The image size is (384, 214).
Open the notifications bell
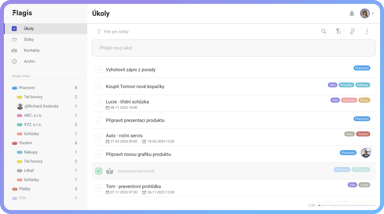click(352, 14)
